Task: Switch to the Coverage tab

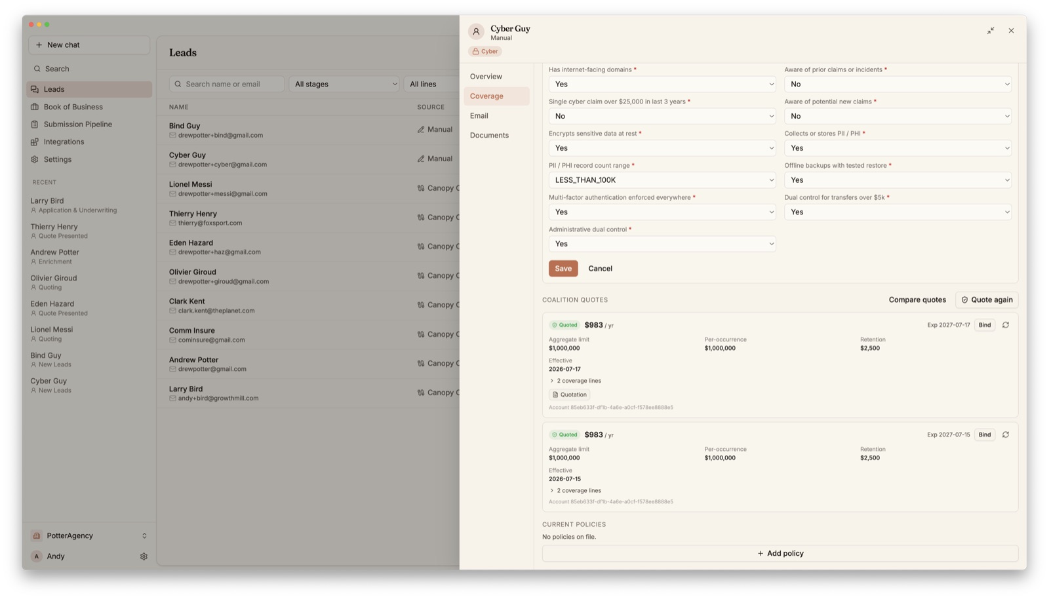Action: click(x=496, y=96)
